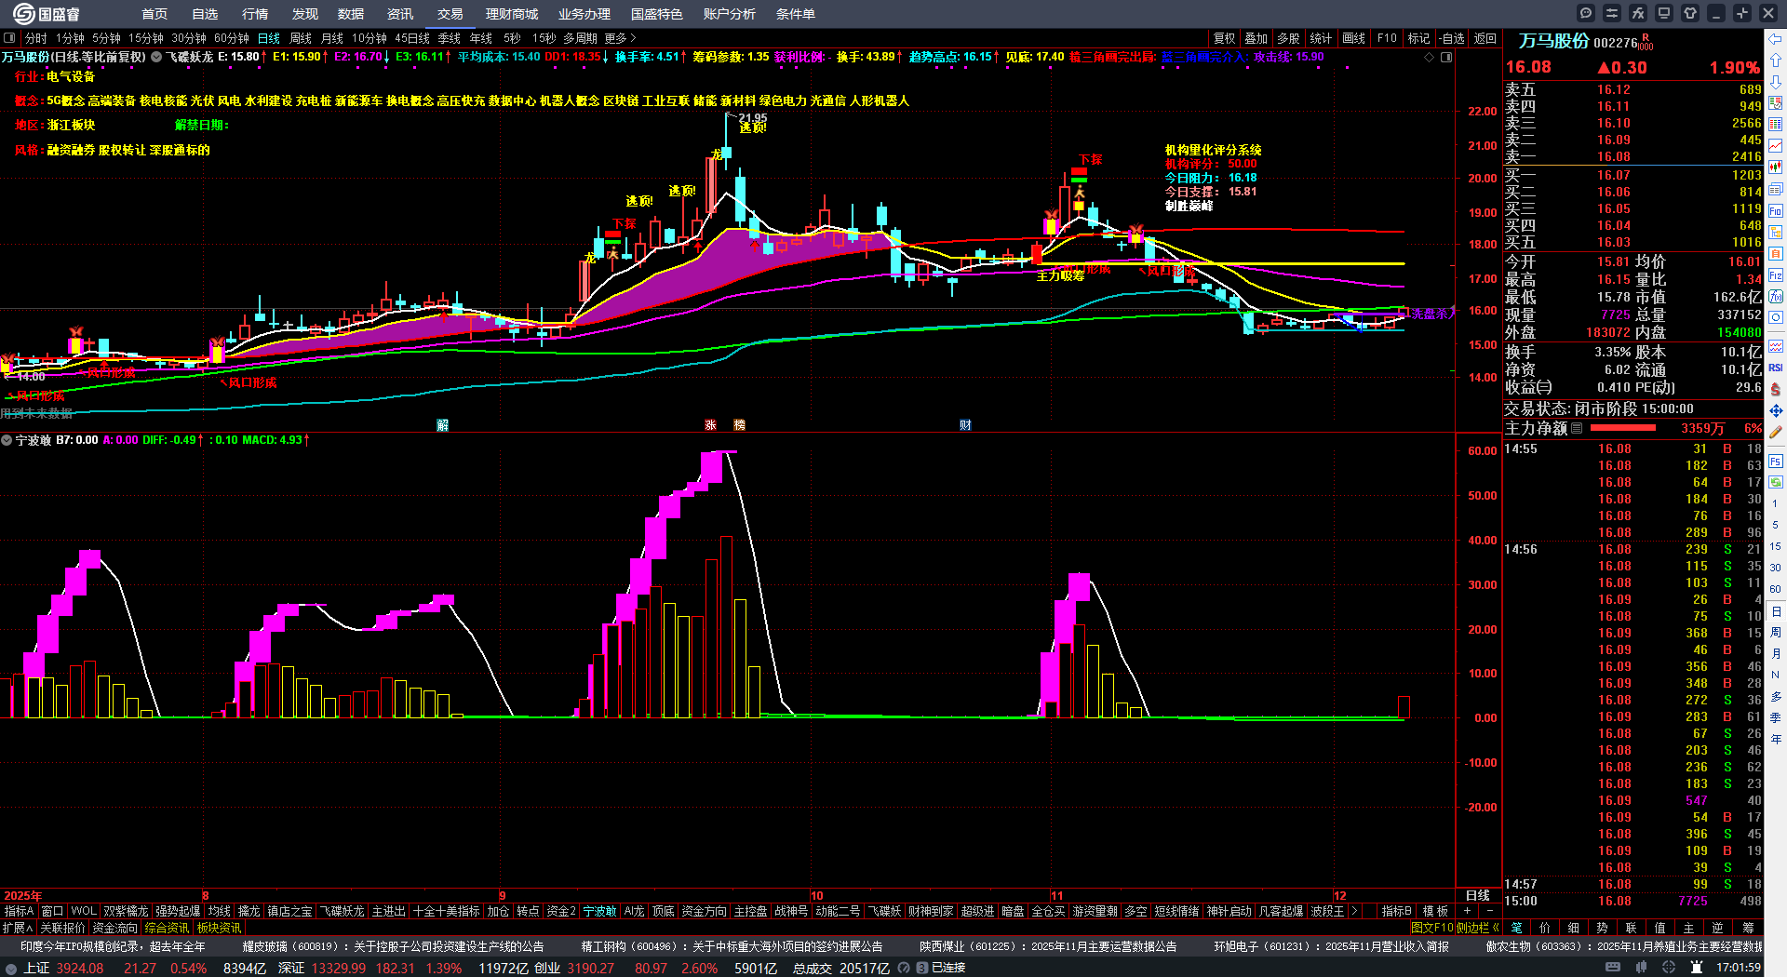Viewport: 1787px width, 977px height.
Task: Open the 理财商城 menu
Action: click(512, 14)
